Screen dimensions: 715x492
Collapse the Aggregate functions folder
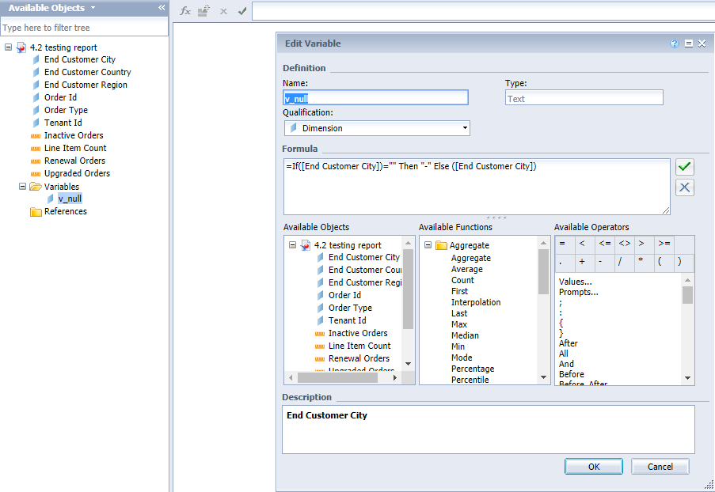pyautogui.click(x=428, y=245)
